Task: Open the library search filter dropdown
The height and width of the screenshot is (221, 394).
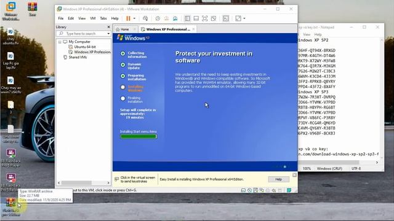Action: point(108,33)
